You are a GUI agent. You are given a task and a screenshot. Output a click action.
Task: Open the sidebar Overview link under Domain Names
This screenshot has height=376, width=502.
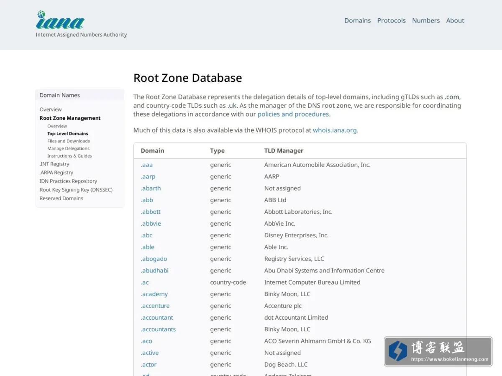click(x=51, y=109)
